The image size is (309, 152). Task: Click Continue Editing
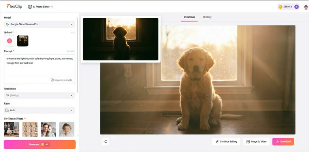point(226,142)
